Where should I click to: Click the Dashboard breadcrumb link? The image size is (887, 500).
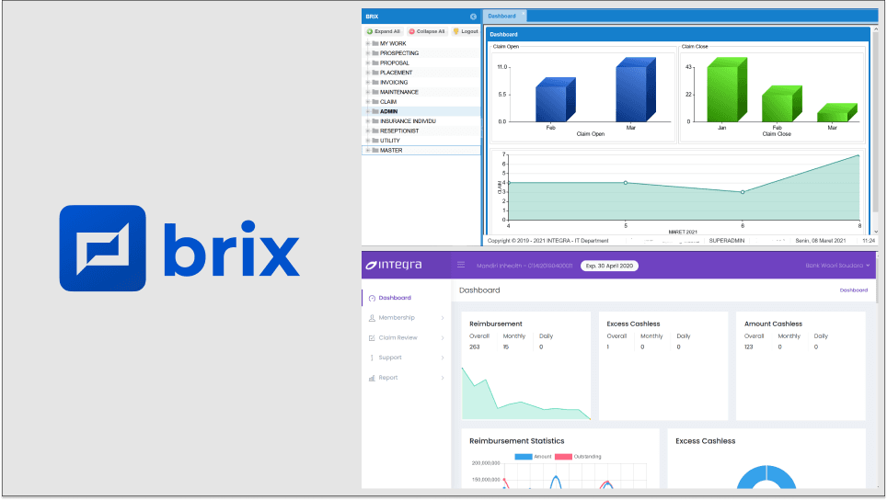(853, 290)
